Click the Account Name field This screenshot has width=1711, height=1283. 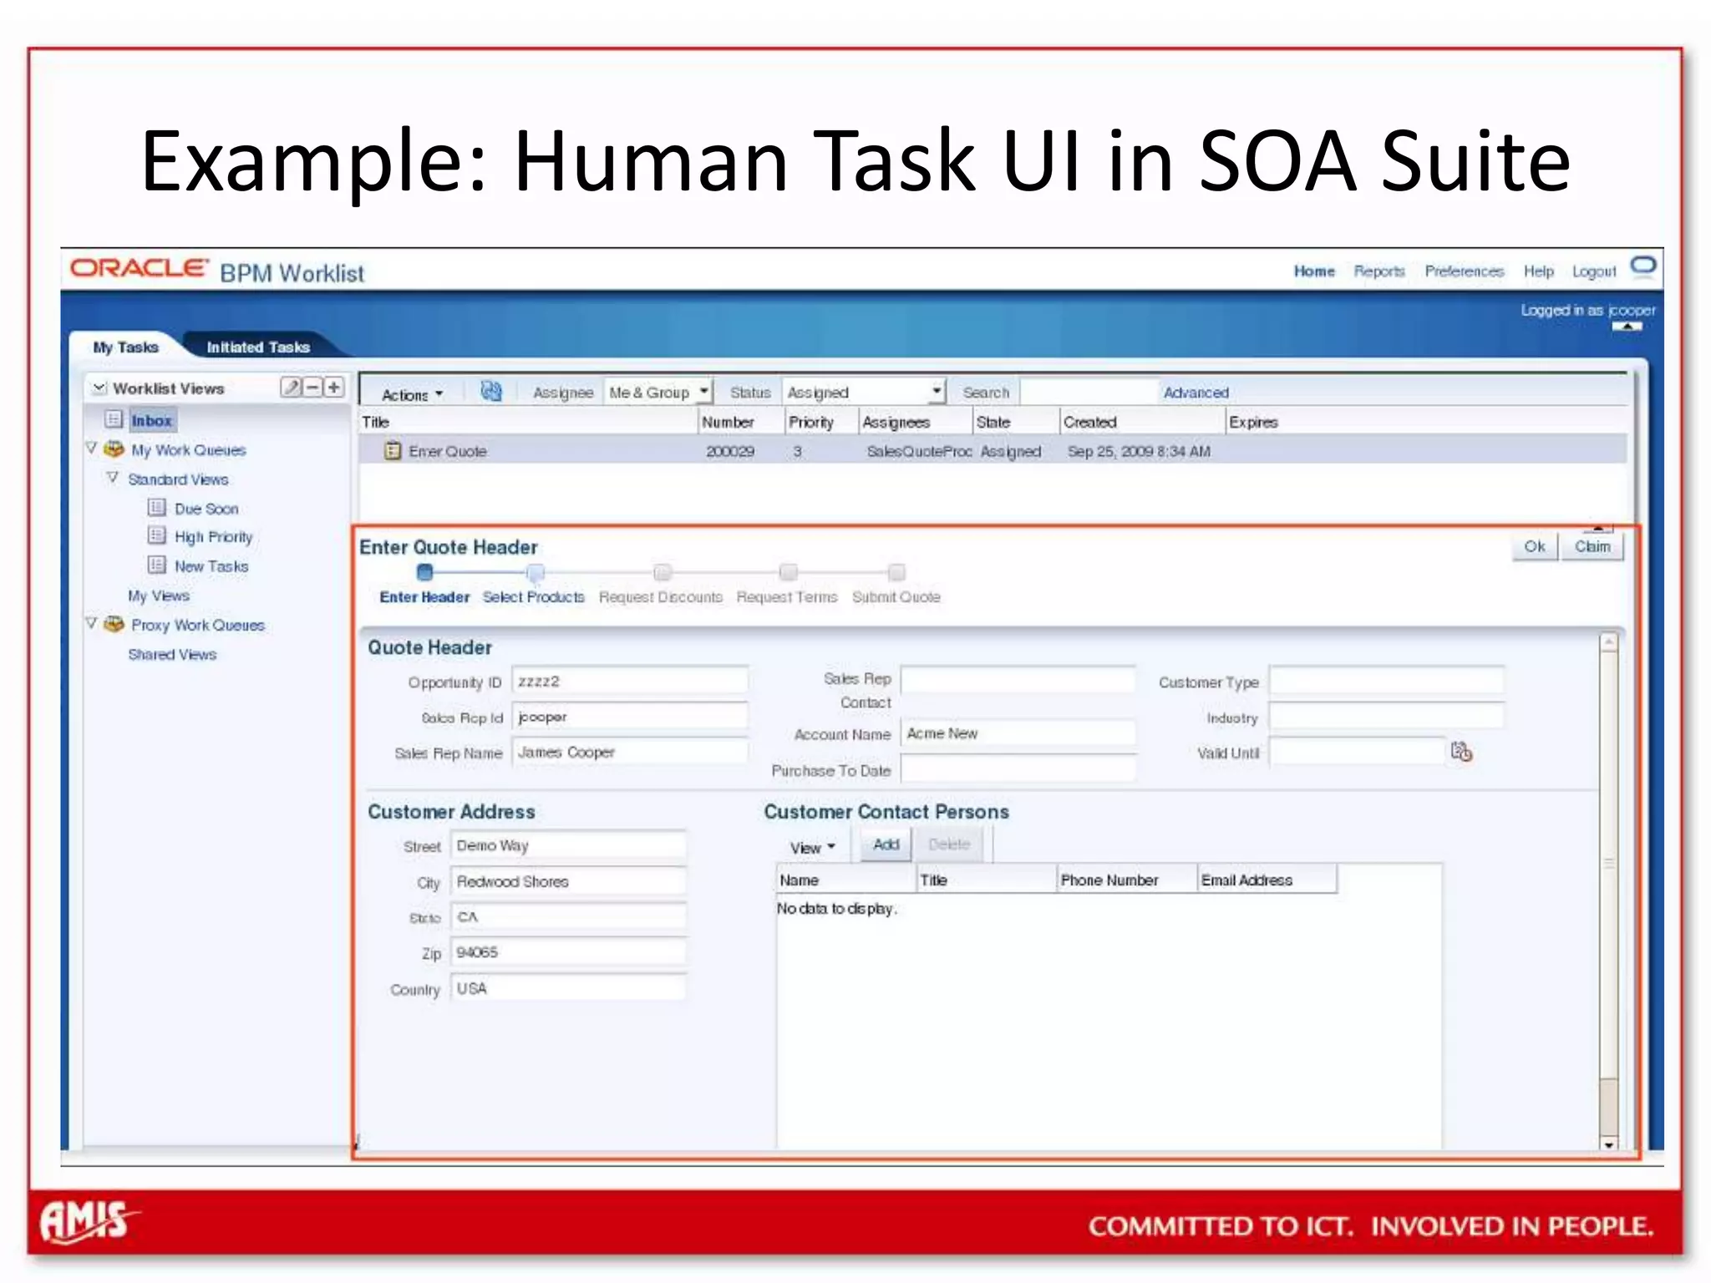click(x=1018, y=733)
